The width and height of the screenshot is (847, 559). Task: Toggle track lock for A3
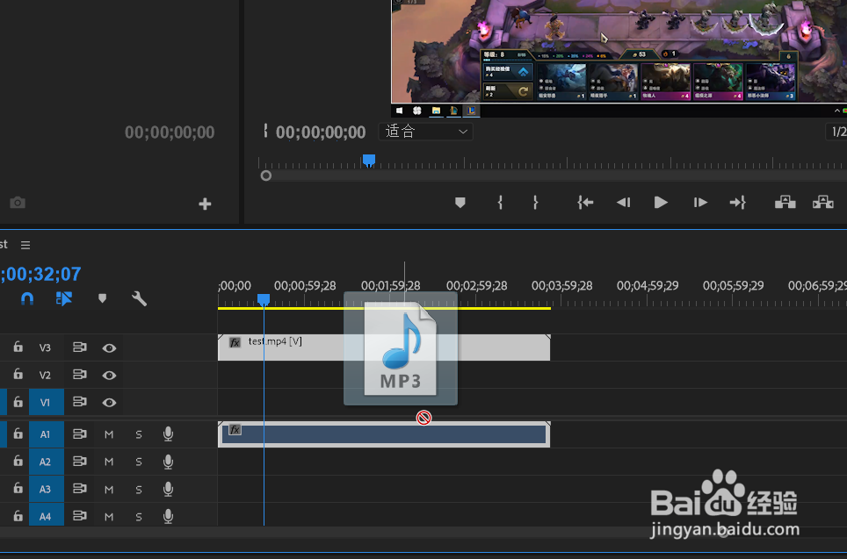pos(18,488)
